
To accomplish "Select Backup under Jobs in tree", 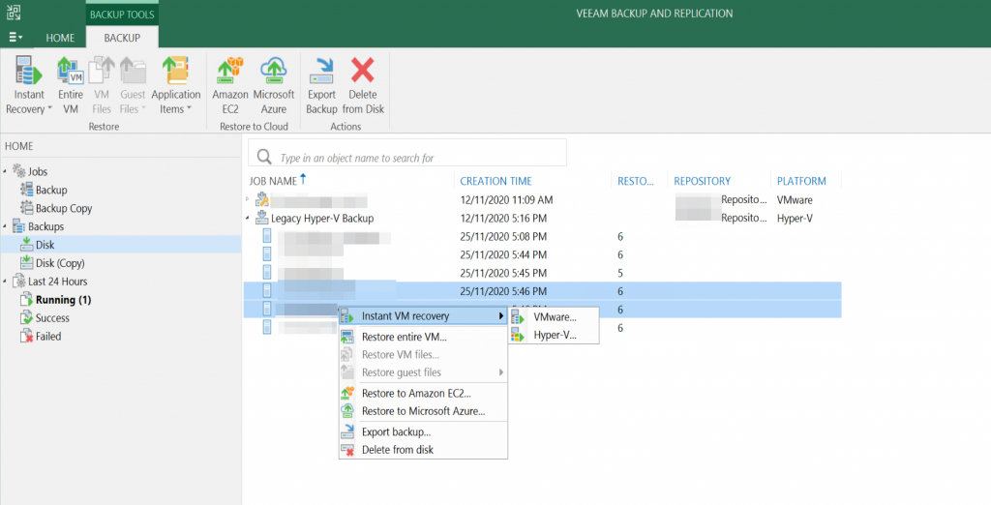I will coord(51,190).
